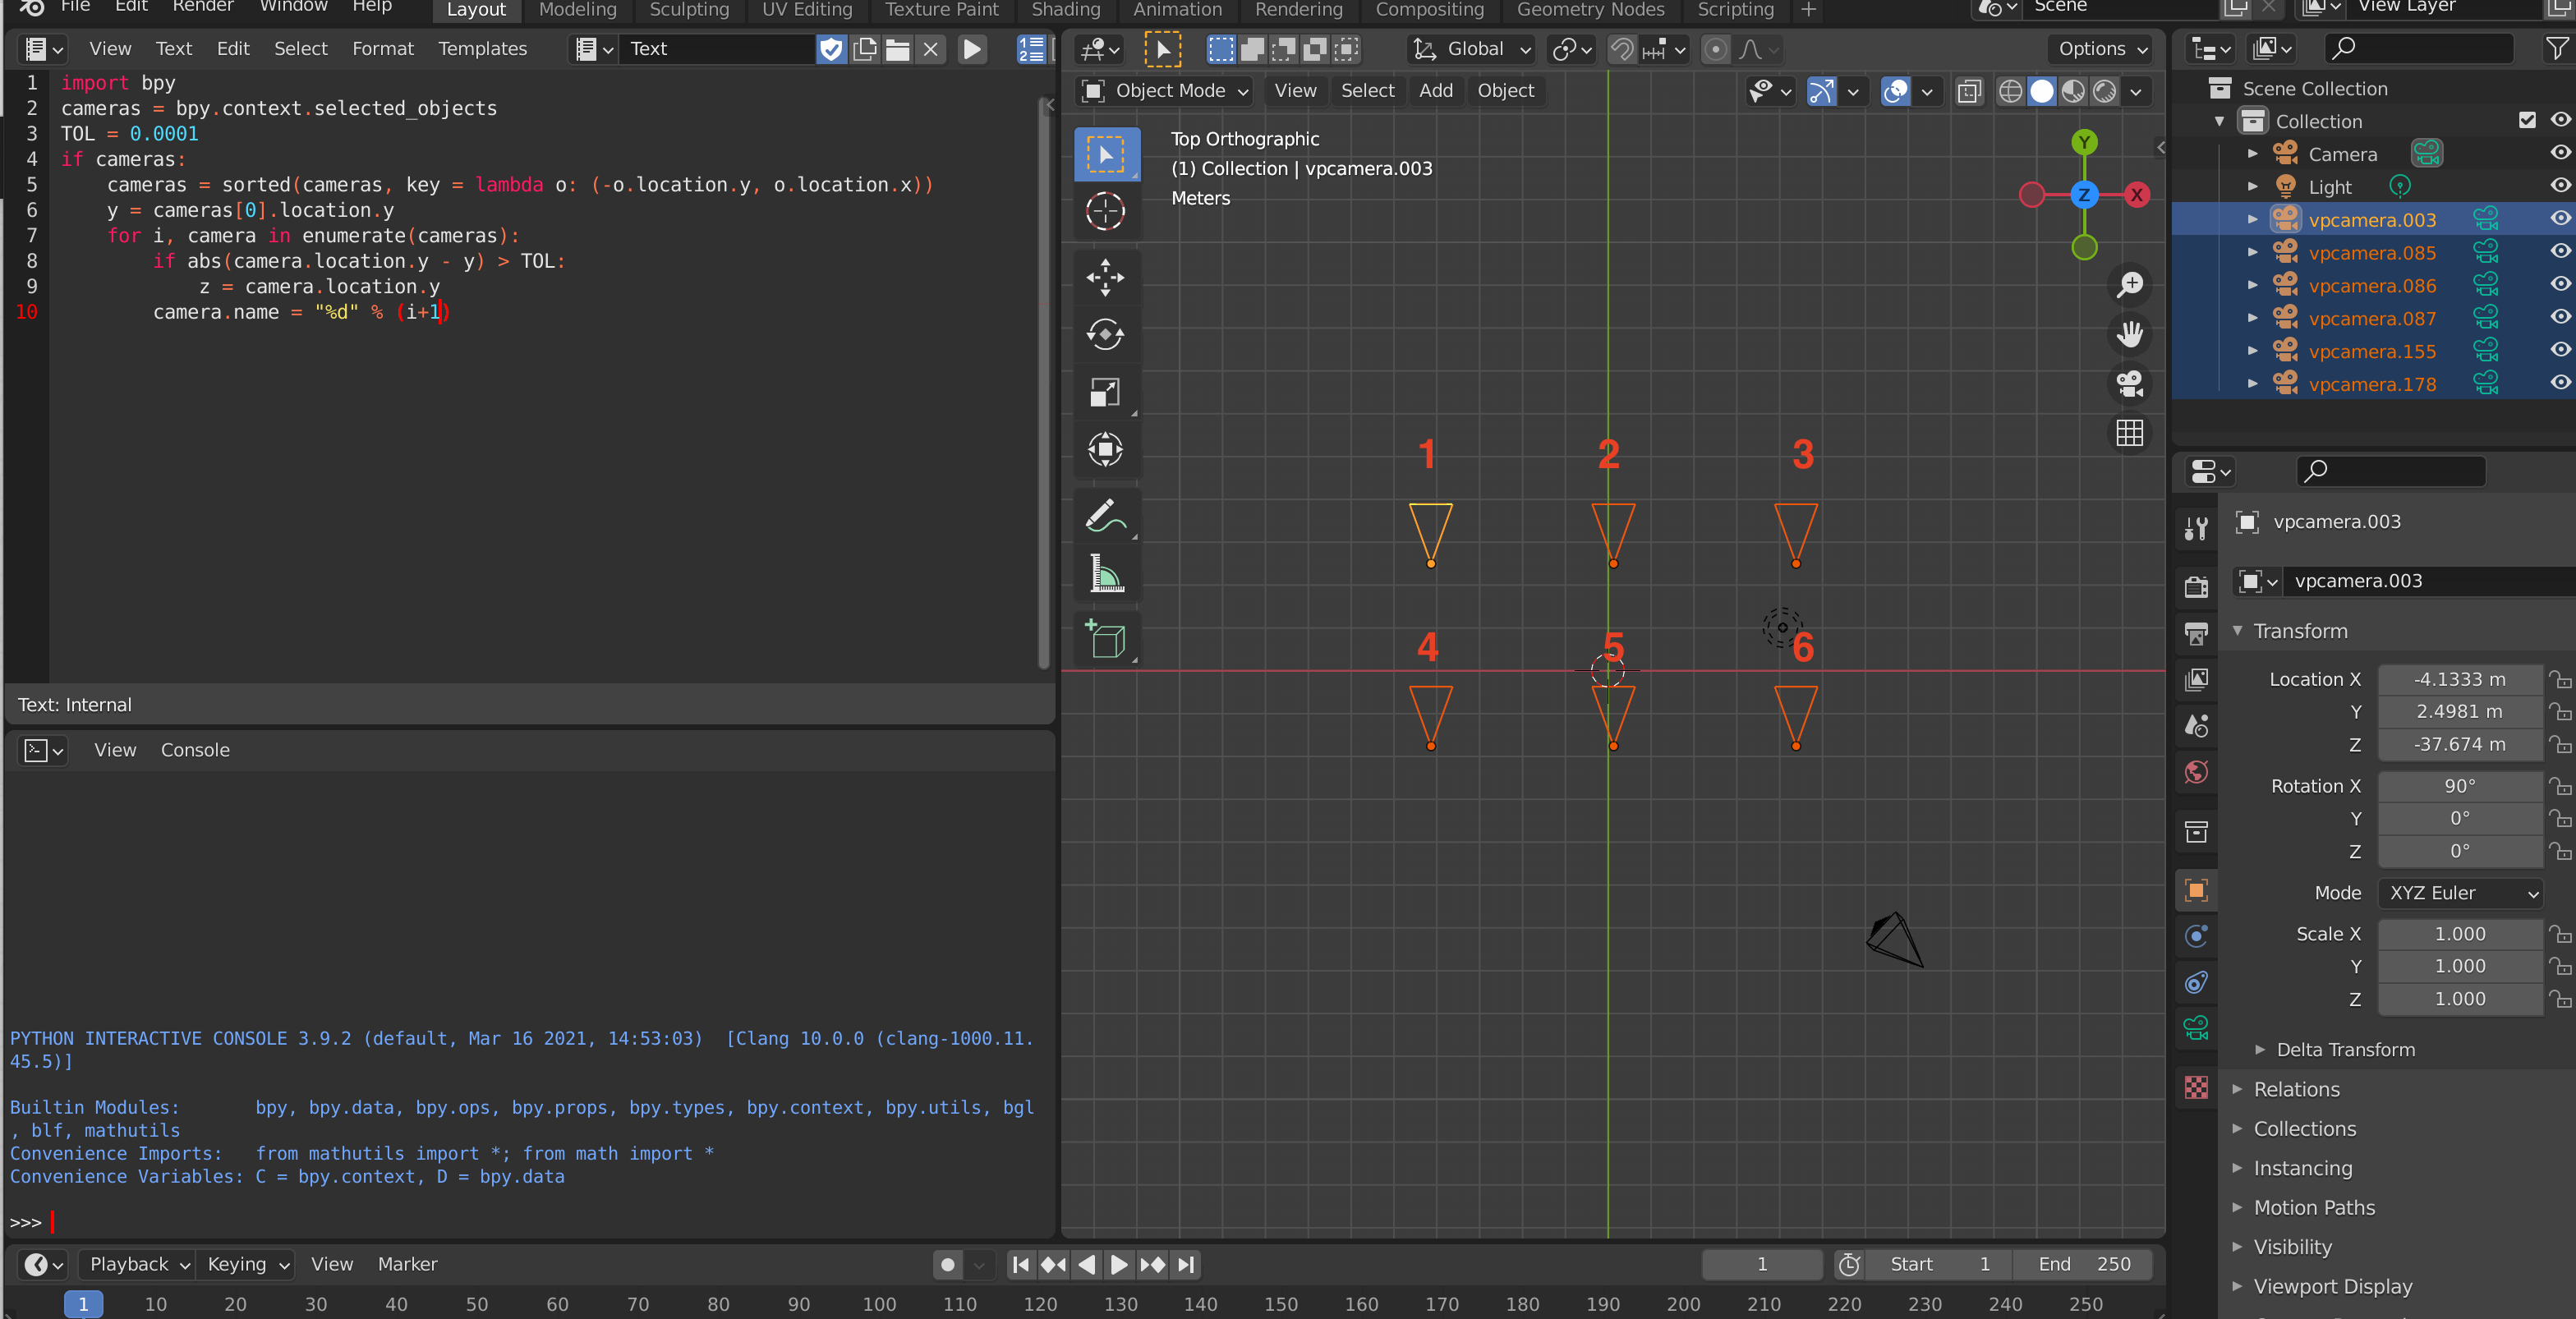Expand the Relations panel

coord(2296,1090)
